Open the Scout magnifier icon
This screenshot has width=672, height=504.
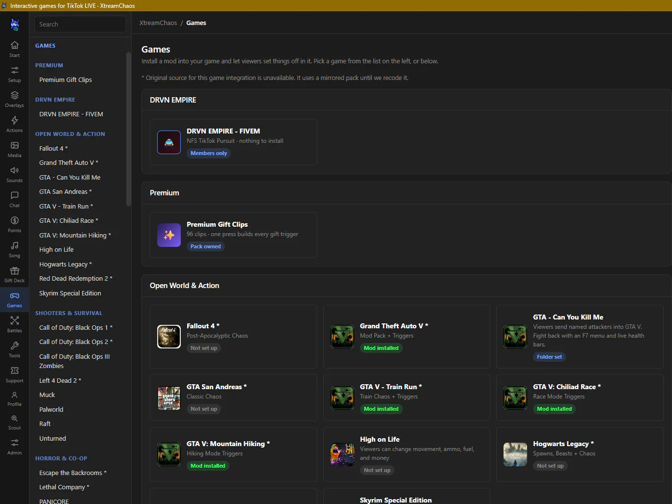pos(15,418)
